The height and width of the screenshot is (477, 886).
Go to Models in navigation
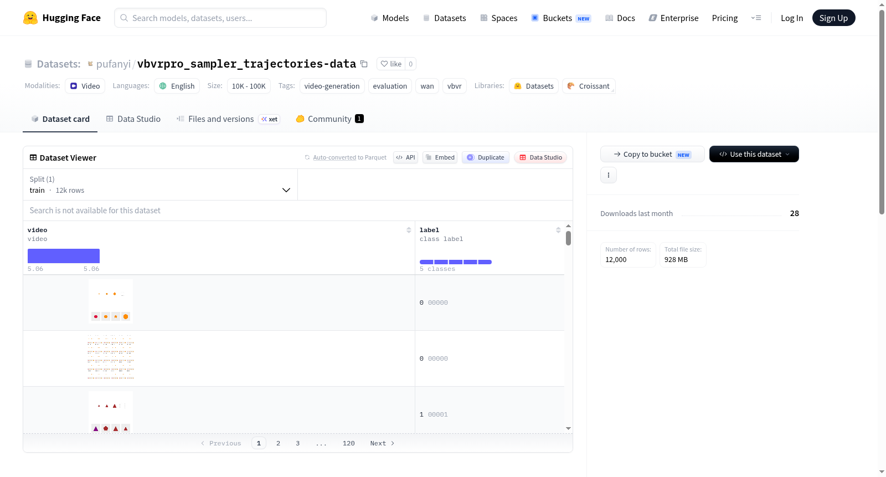(x=390, y=18)
